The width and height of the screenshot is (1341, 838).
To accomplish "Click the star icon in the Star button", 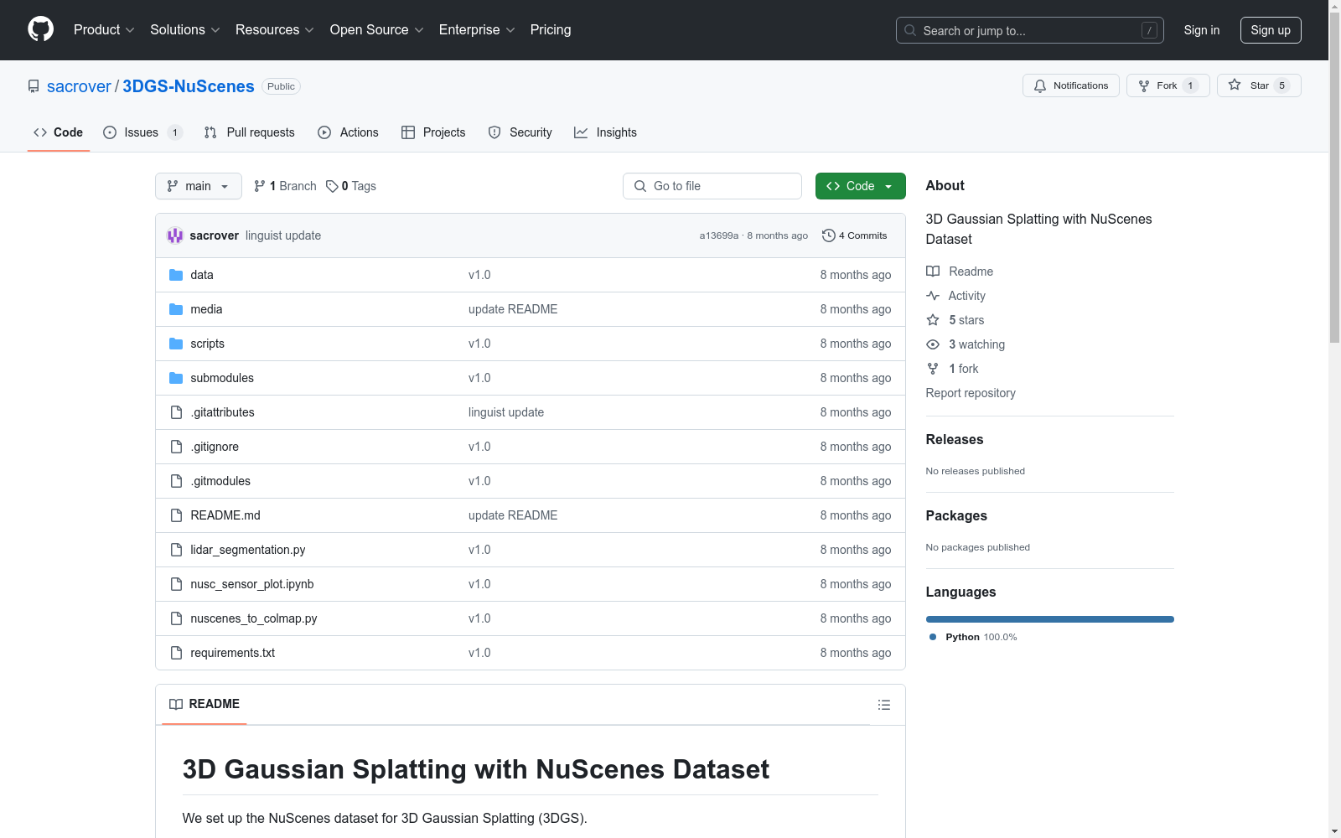I will [1235, 85].
